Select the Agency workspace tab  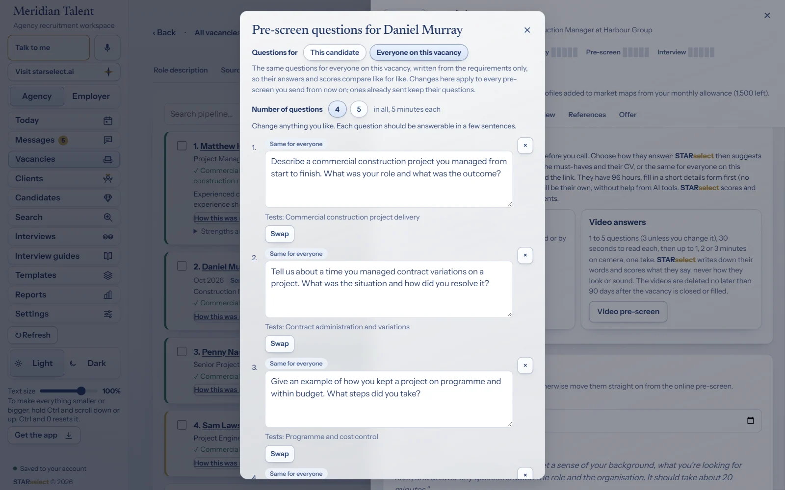(37, 96)
